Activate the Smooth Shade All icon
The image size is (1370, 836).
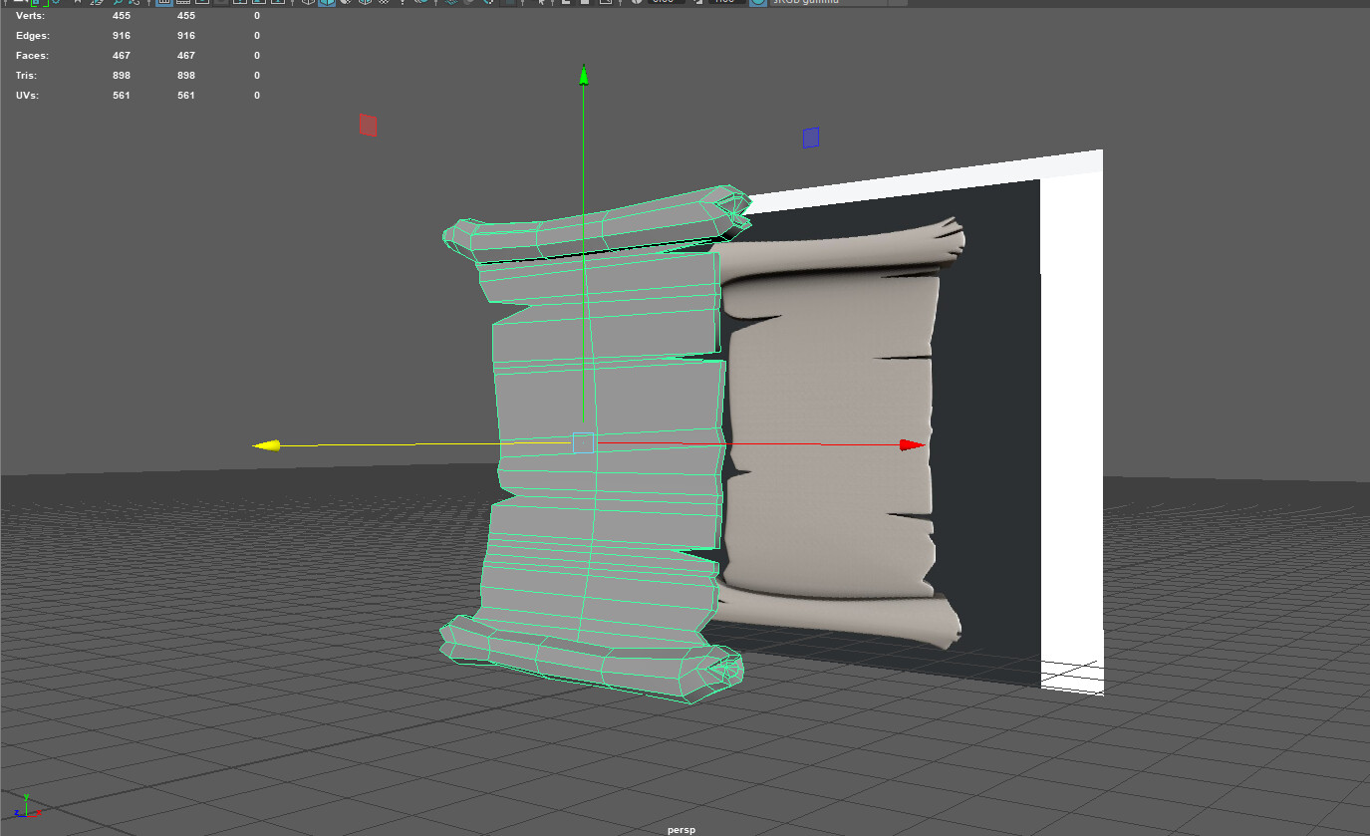[327, 3]
